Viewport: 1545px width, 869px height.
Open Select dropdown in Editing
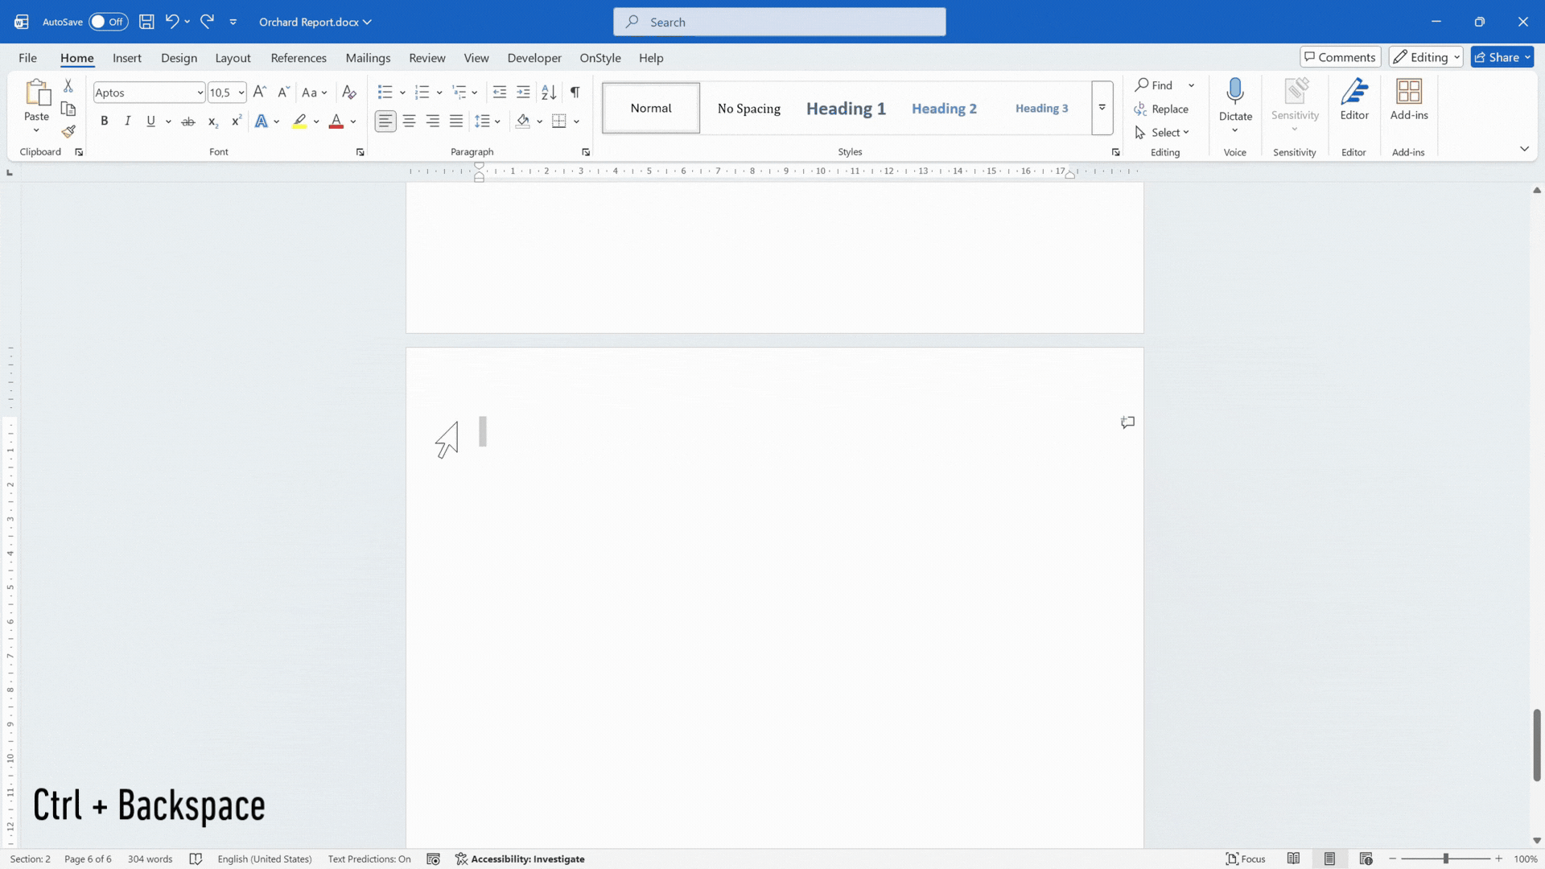pos(1163,133)
